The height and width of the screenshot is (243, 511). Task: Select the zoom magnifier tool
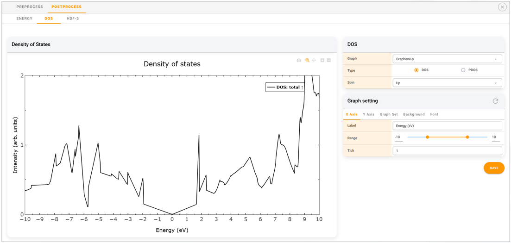tap(307, 60)
